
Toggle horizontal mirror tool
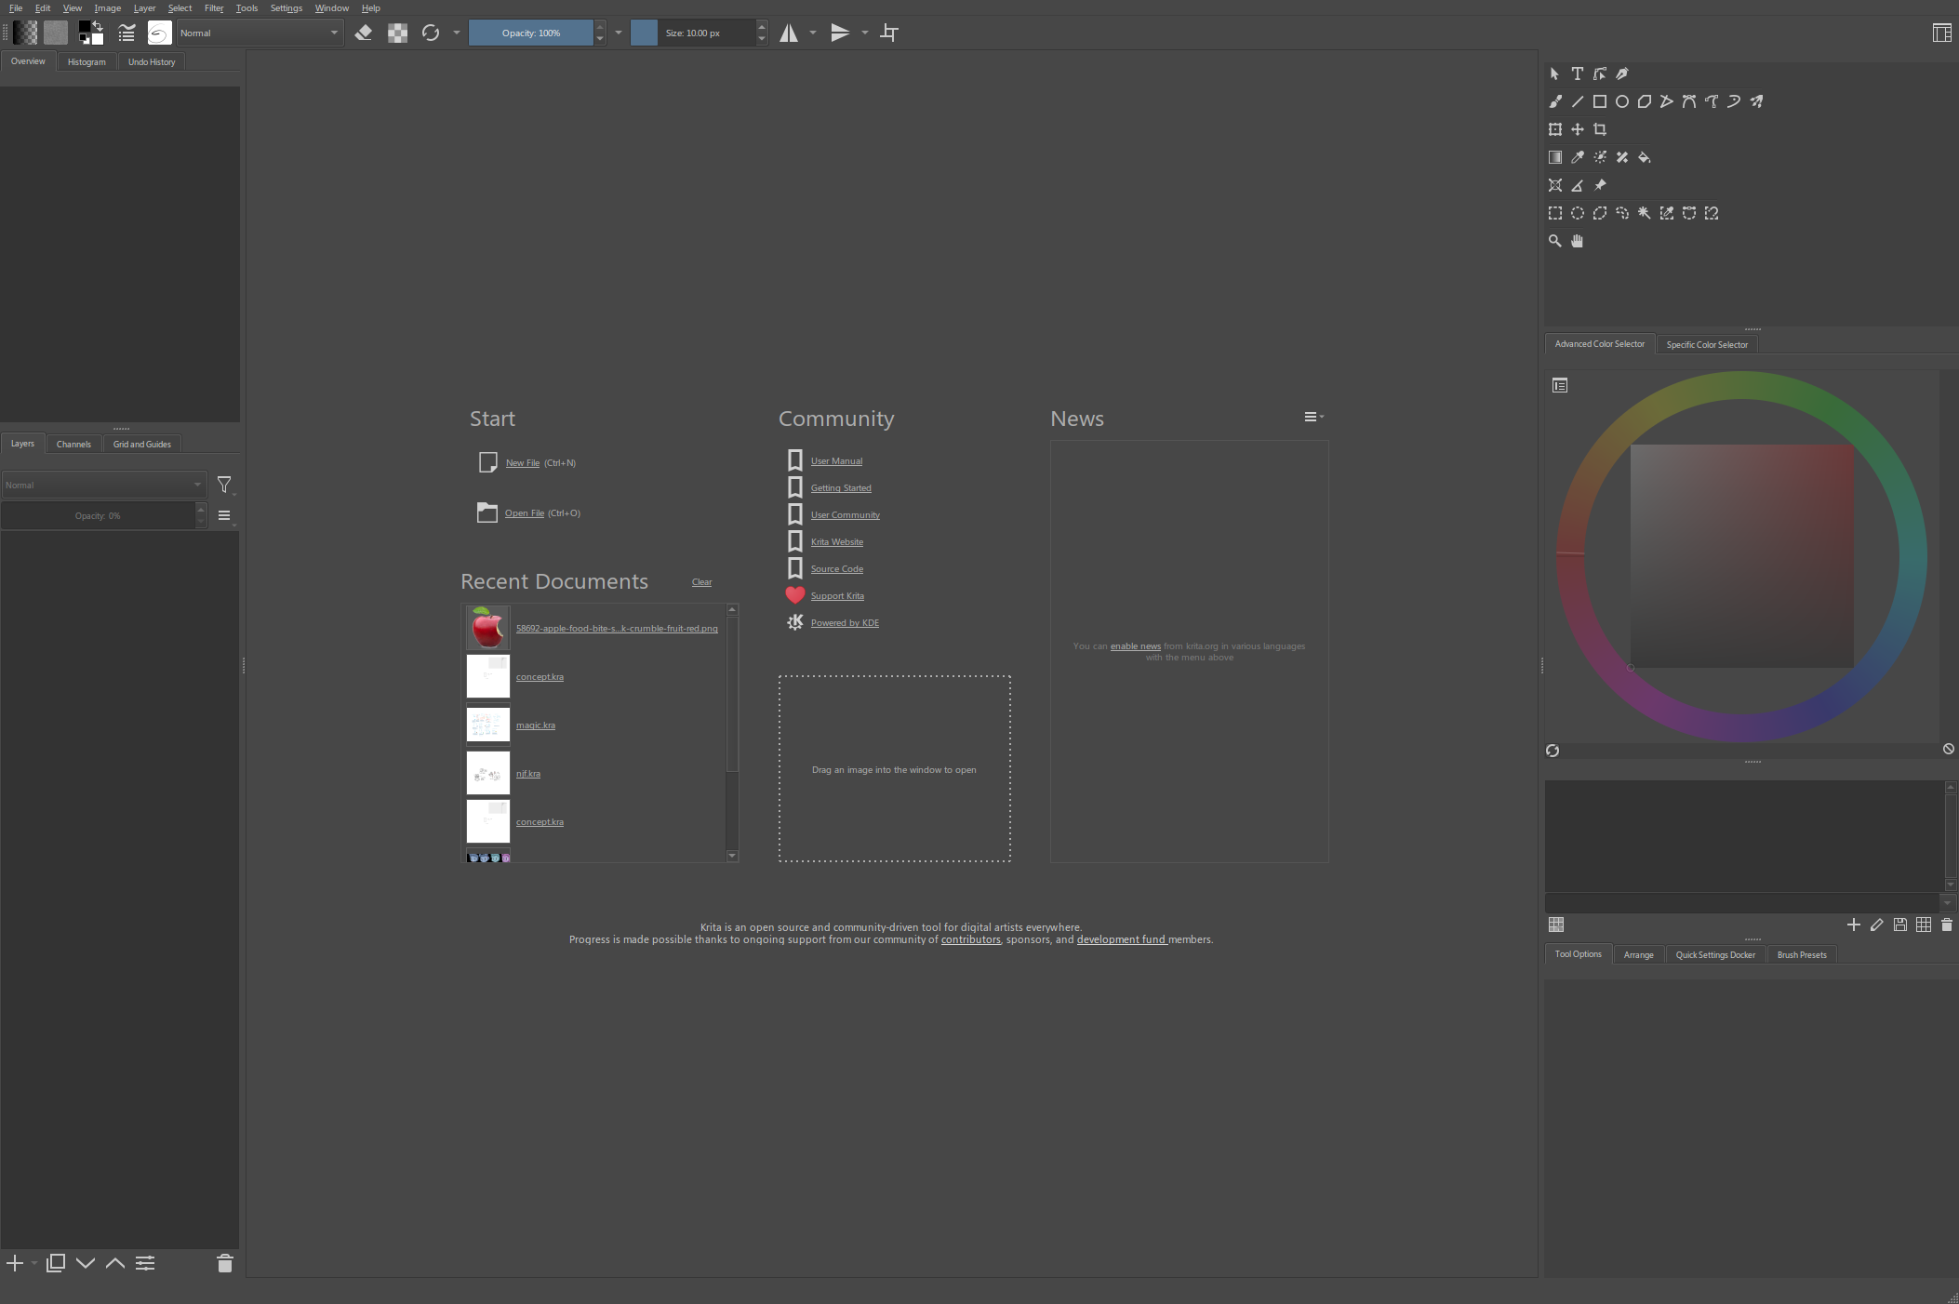pos(789,33)
